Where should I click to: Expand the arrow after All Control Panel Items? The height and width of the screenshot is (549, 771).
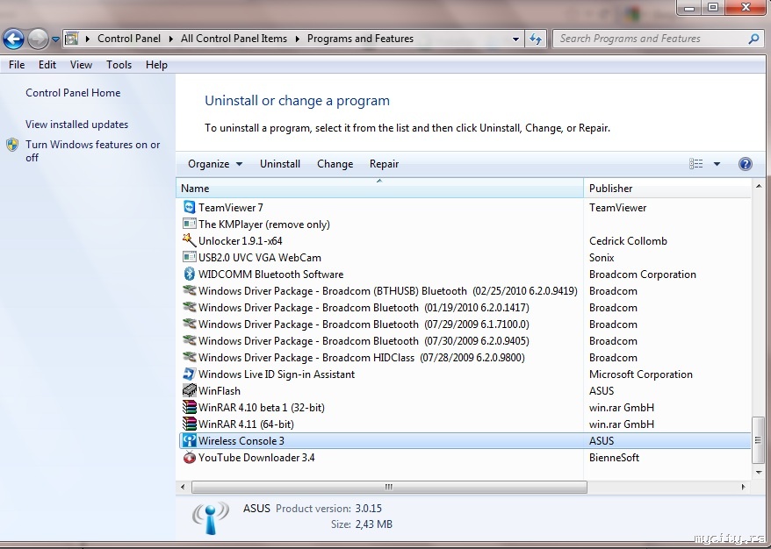pos(297,39)
